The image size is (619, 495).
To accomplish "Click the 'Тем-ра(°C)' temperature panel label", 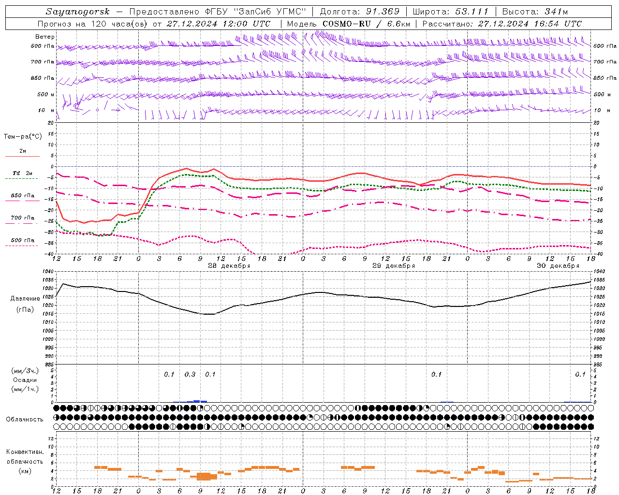I will pos(23,137).
